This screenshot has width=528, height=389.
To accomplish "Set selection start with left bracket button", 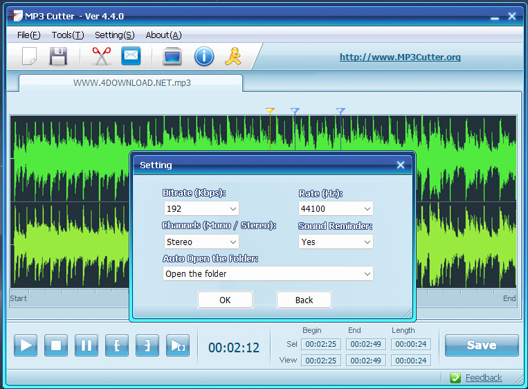I will click(x=117, y=345).
